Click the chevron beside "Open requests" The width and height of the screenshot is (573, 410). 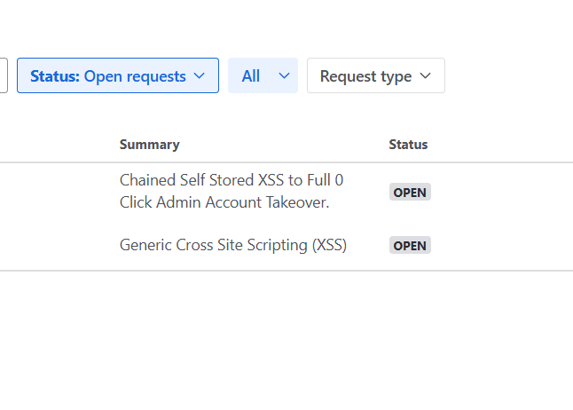coord(200,76)
